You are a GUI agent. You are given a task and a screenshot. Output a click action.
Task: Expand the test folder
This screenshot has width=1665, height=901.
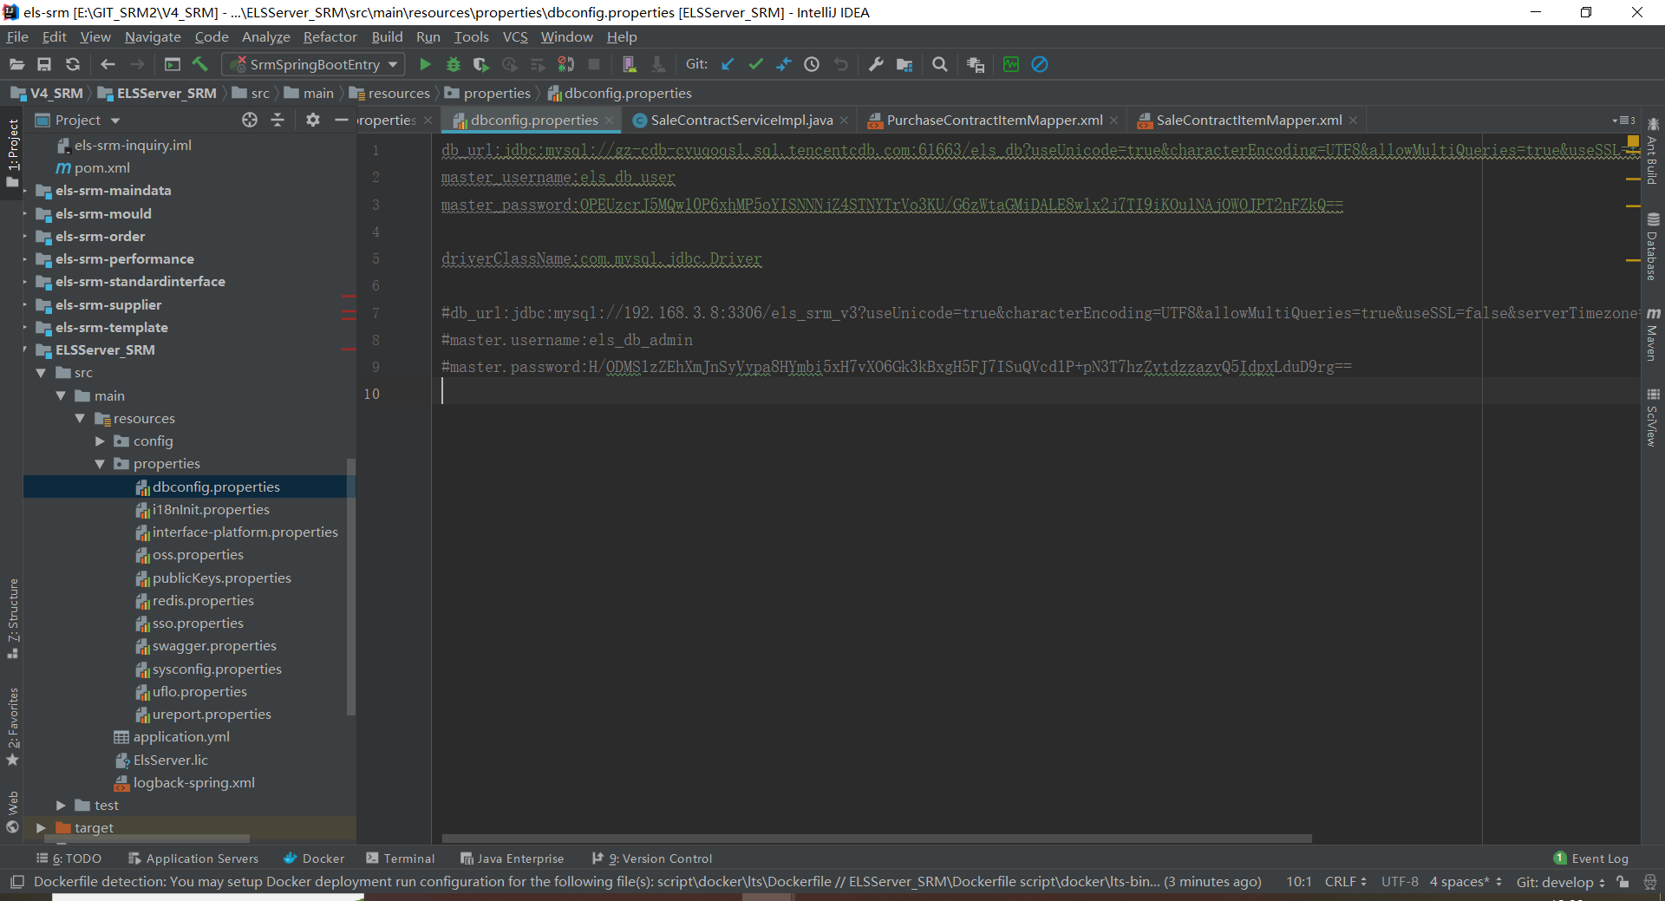click(61, 806)
